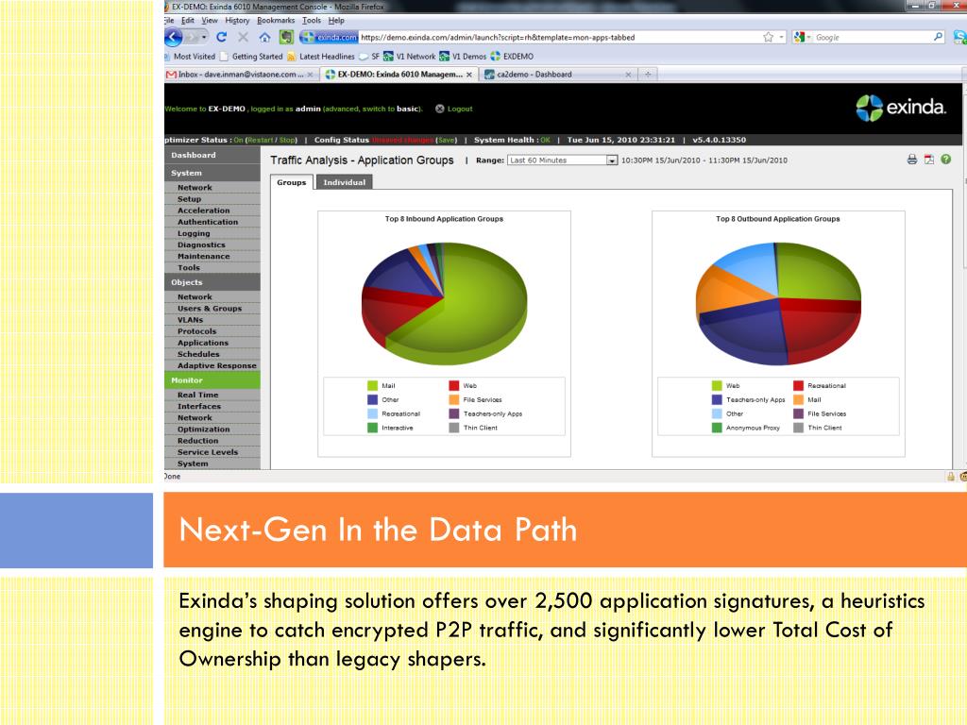Switch to the Groups tab
Viewport: 967px width, 725px height.
pyautogui.click(x=292, y=182)
